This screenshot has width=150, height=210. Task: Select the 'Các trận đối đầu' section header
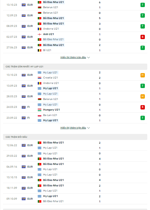click(16, 137)
